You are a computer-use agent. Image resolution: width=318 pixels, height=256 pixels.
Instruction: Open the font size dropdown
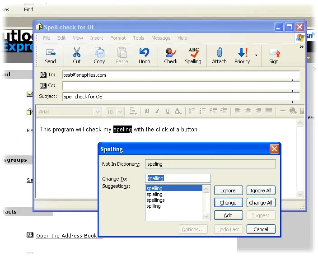tap(120, 112)
